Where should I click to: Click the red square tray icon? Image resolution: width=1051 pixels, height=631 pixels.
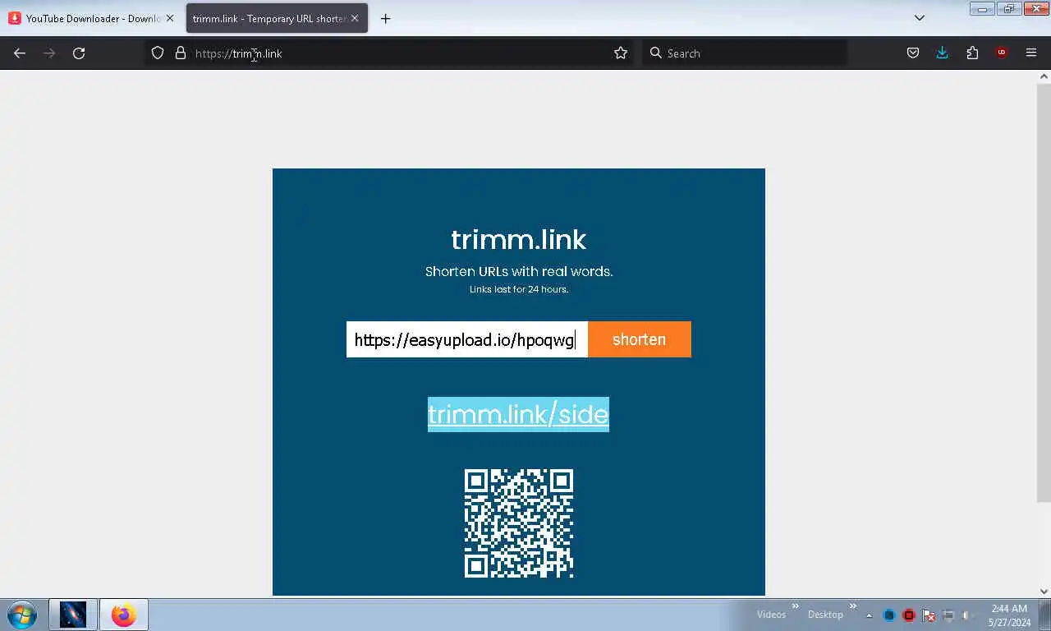[909, 615]
